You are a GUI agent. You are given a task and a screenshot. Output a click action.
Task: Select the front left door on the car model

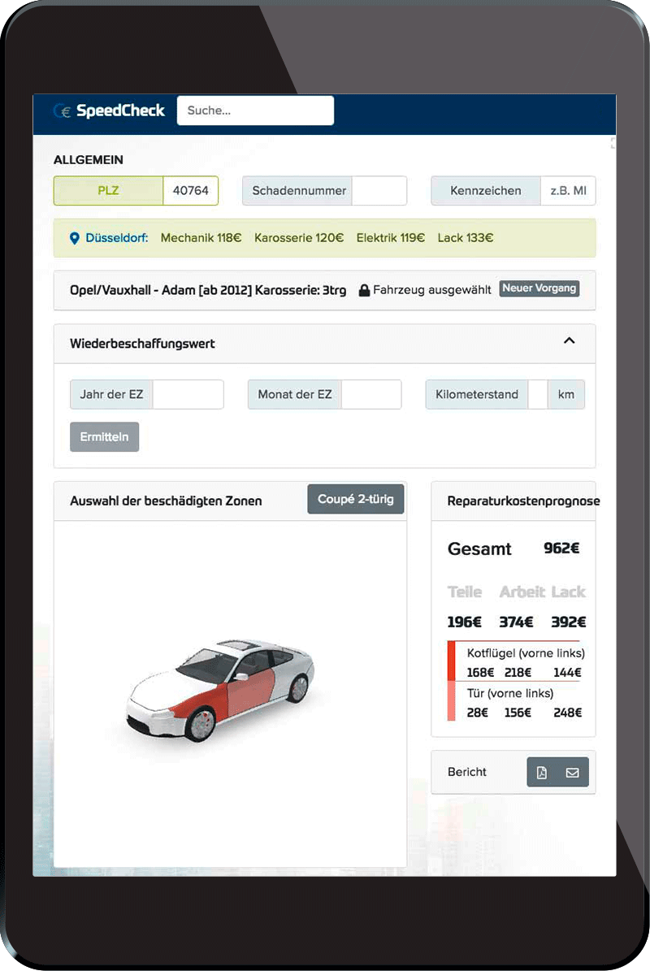pos(250,691)
